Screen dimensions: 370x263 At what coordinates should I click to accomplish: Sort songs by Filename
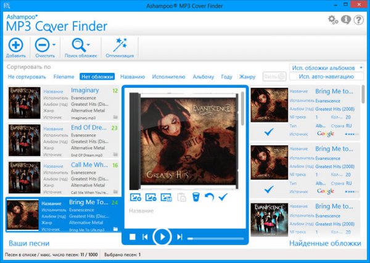64,77
